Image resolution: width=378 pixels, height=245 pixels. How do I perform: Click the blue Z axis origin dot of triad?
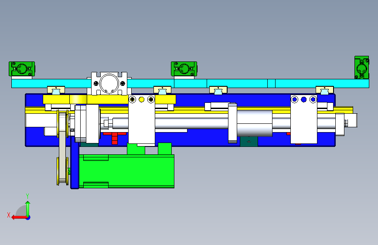pos(28,218)
